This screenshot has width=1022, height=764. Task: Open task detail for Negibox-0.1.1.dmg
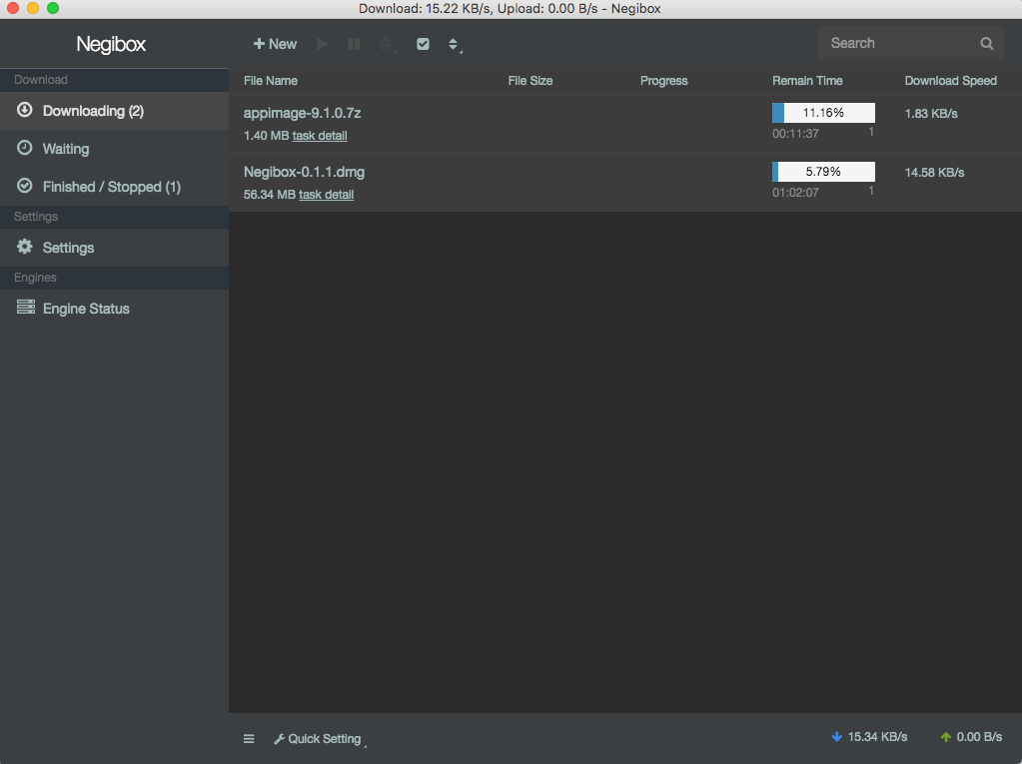click(326, 194)
